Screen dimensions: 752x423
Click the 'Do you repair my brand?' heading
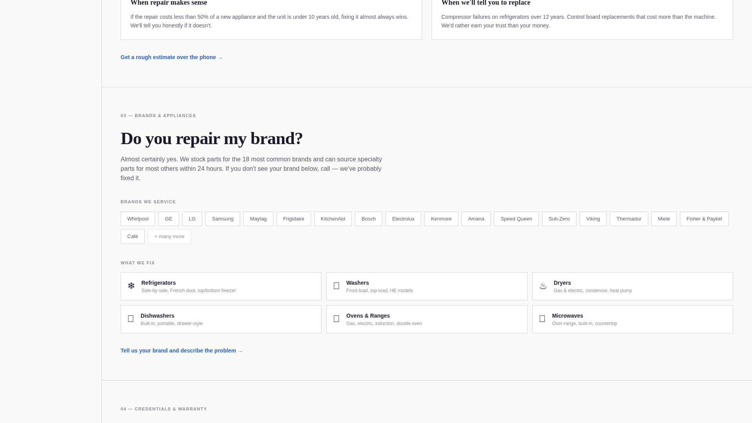(x=211, y=139)
